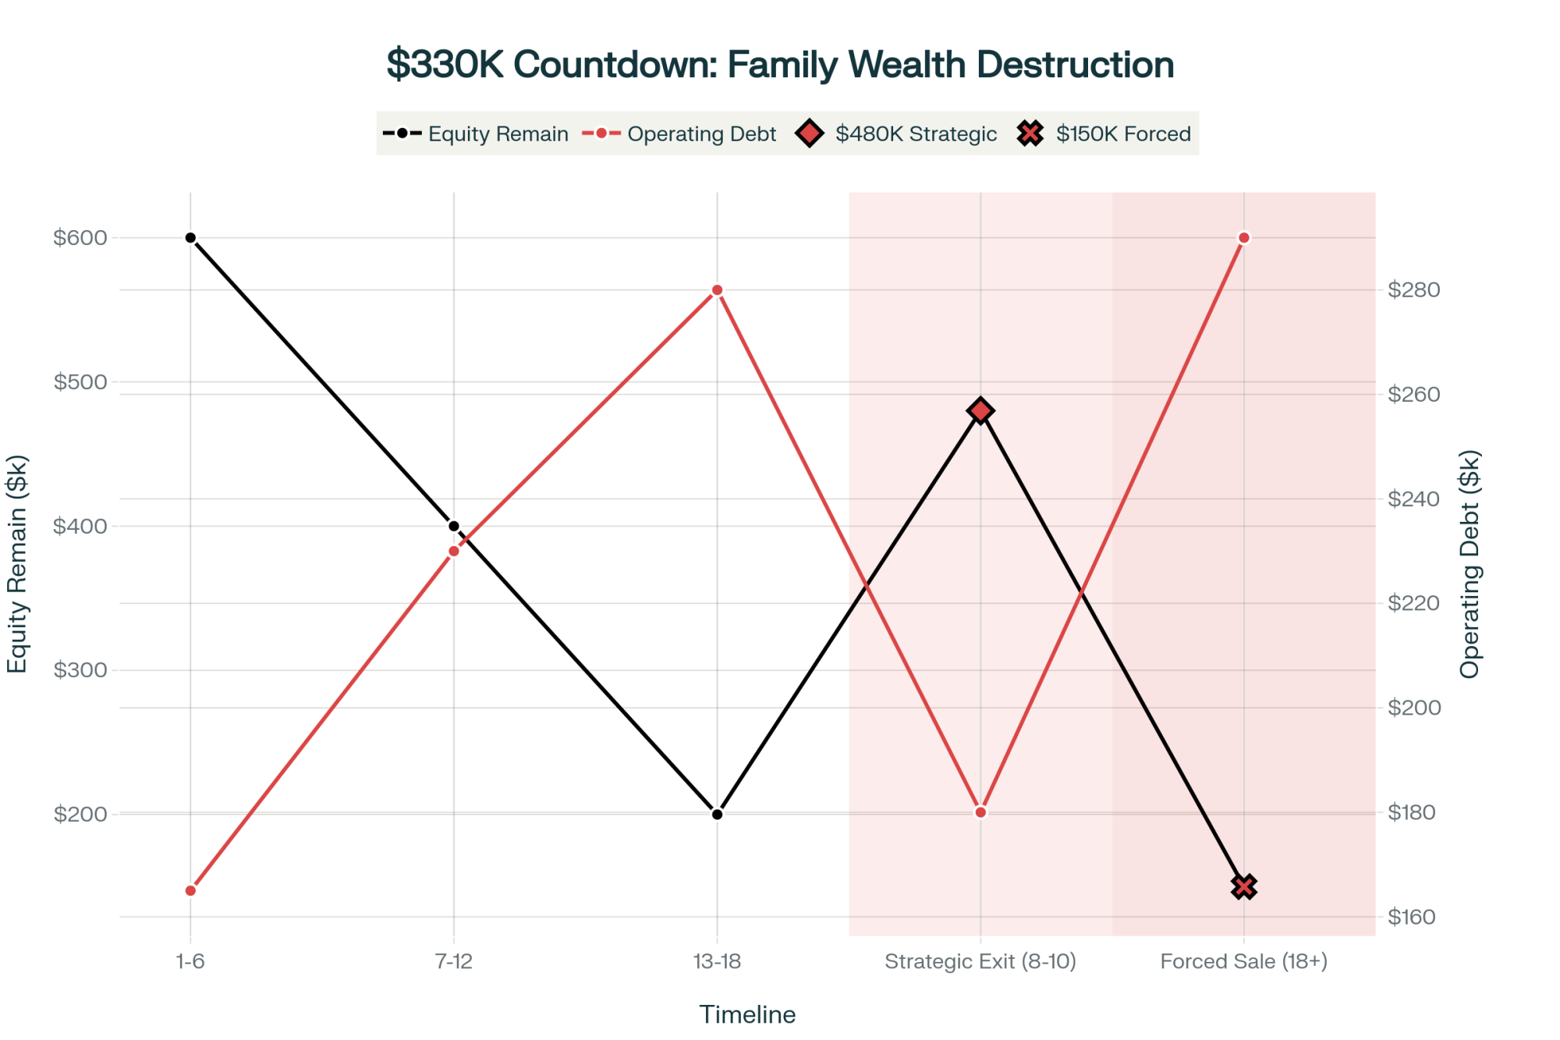Screen dimensions: 1560x1040
Task: Select the Forced Sale (18+) axis label
Action: [1244, 961]
